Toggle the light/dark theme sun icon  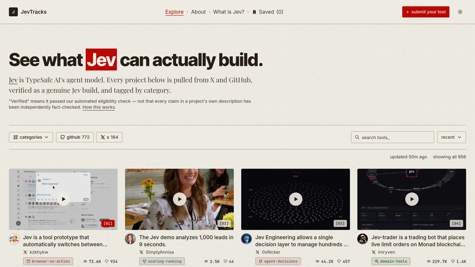click(x=460, y=12)
